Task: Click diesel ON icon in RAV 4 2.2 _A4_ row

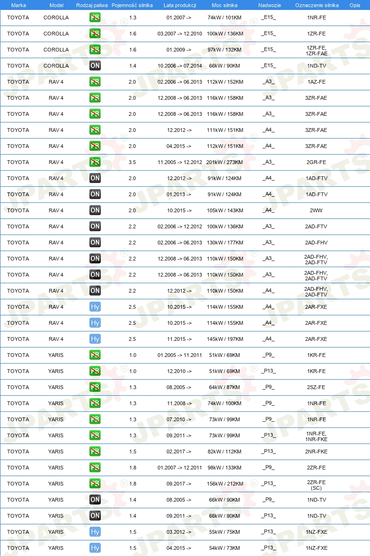Action: [x=95, y=291]
